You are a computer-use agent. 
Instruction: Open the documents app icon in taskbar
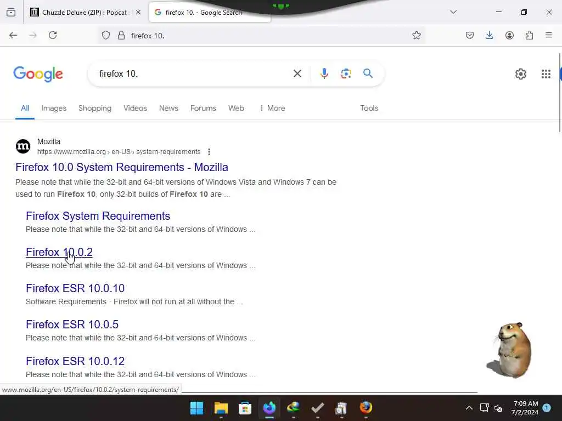[x=341, y=408]
